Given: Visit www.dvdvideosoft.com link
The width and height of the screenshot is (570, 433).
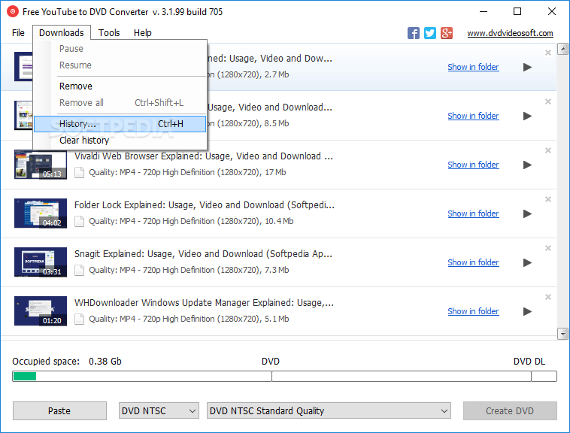Looking at the screenshot, I should tap(510, 33).
